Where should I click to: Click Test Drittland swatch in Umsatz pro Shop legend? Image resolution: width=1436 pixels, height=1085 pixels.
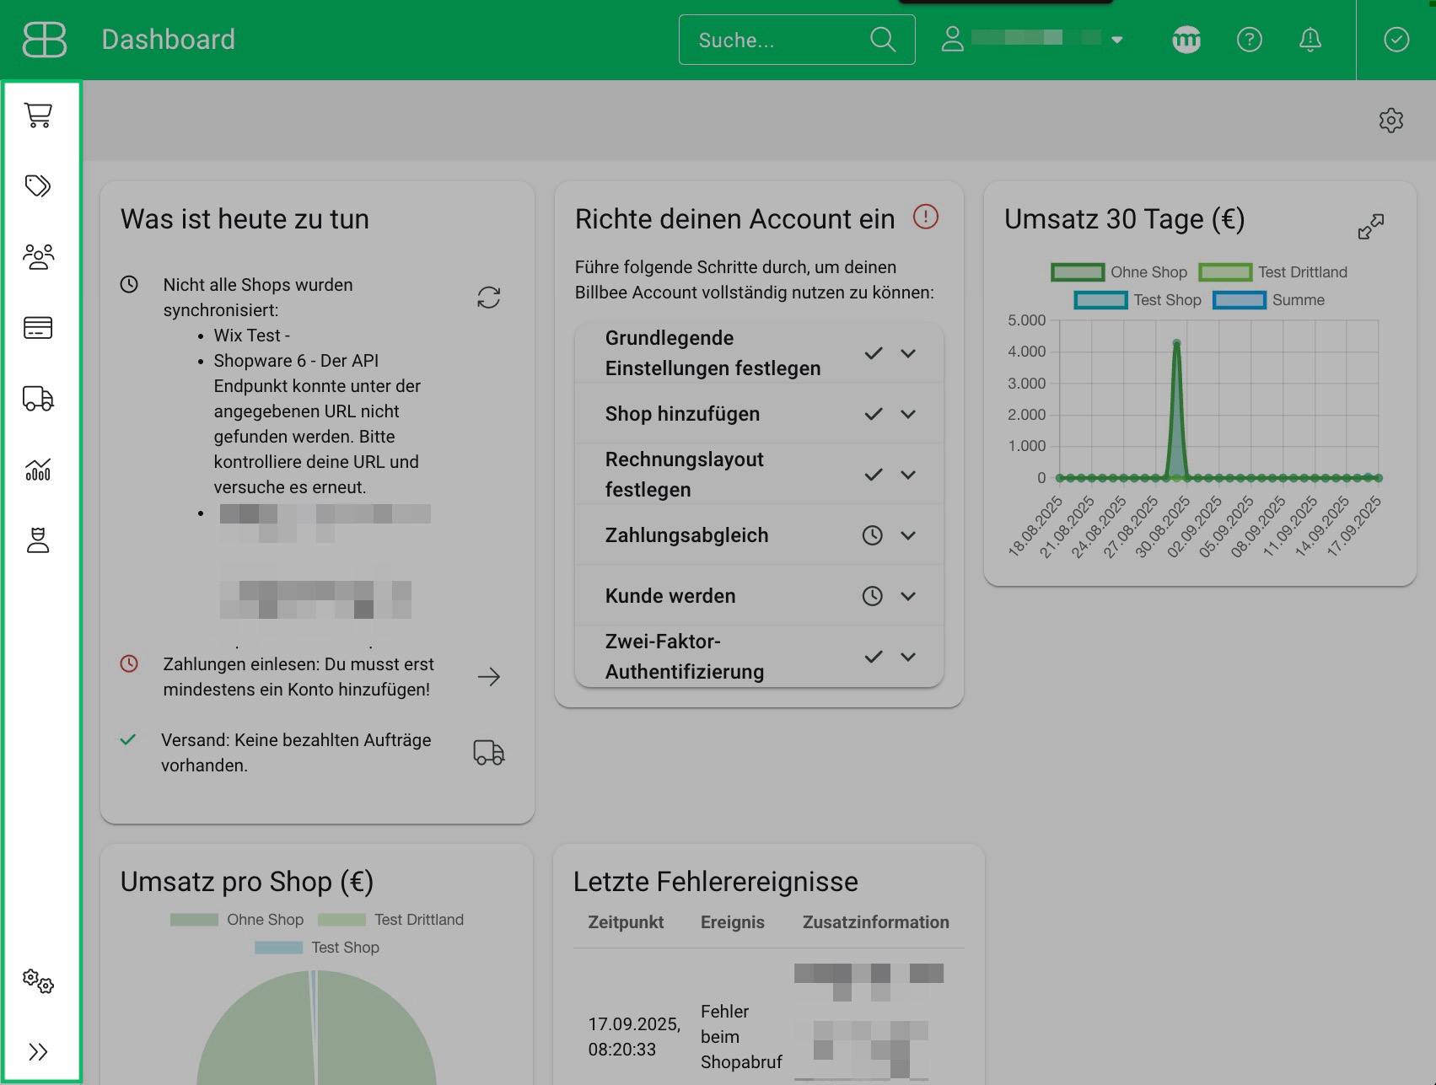pyautogui.click(x=342, y=920)
